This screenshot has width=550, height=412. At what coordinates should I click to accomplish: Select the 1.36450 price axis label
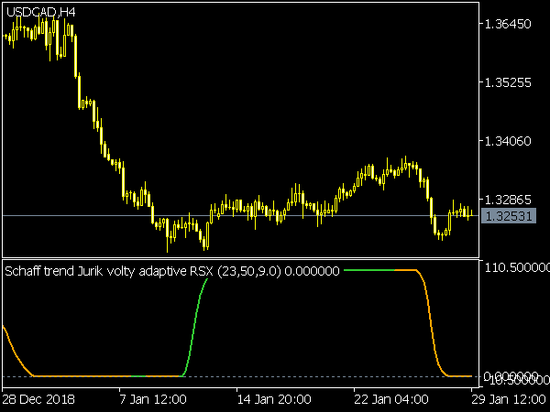tap(508, 24)
